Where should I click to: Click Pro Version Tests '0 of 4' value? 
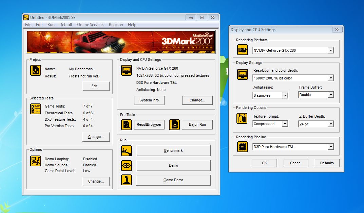click(x=88, y=126)
